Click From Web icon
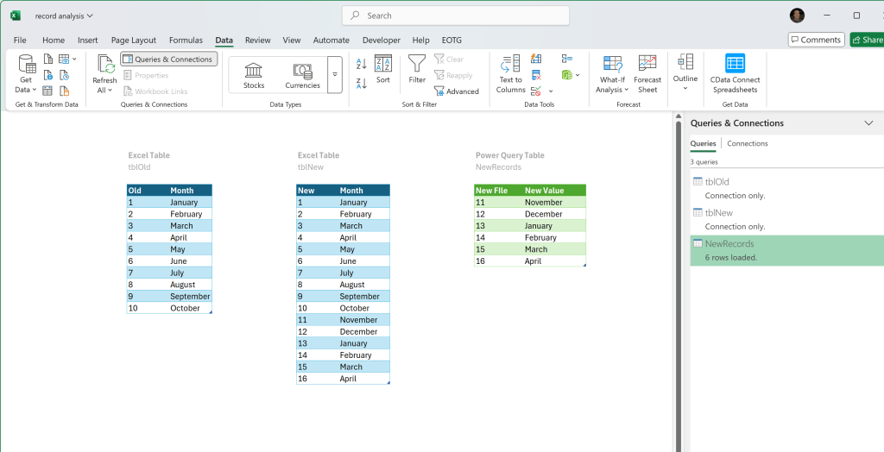This screenshot has height=452, width=884. click(48, 75)
